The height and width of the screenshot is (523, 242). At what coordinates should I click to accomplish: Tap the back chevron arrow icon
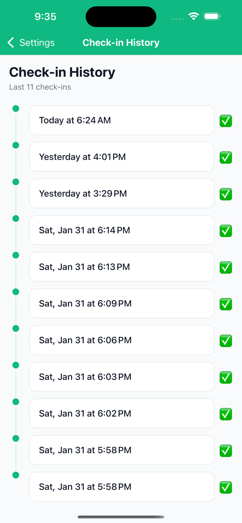point(11,43)
